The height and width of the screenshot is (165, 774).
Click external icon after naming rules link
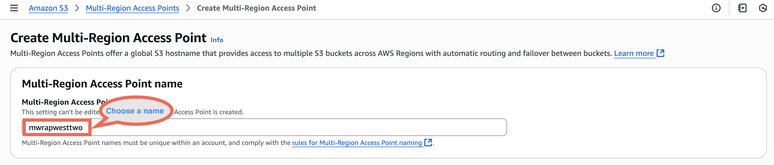click(x=428, y=143)
